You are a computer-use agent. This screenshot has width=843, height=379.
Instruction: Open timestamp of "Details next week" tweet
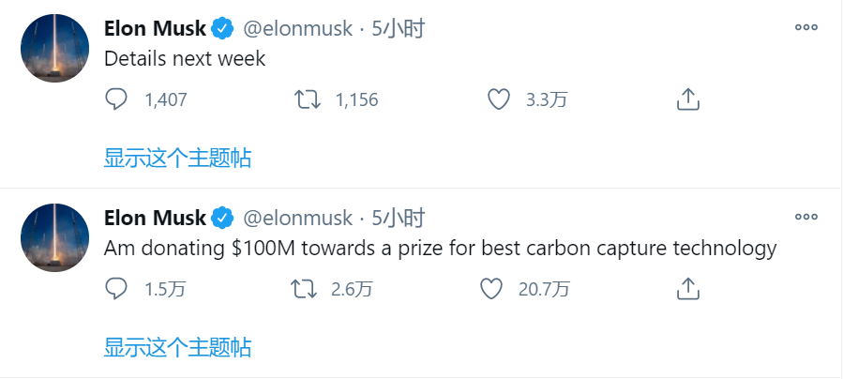pyautogui.click(x=399, y=29)
